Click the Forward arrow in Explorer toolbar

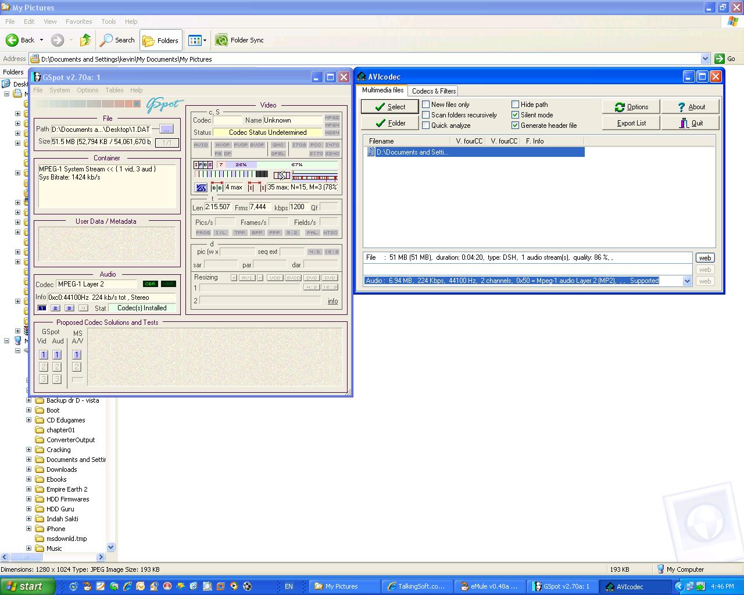57,40
